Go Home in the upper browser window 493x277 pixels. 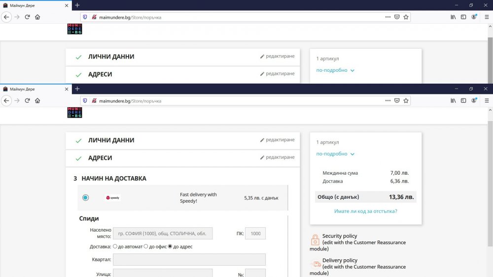point(37,17)
